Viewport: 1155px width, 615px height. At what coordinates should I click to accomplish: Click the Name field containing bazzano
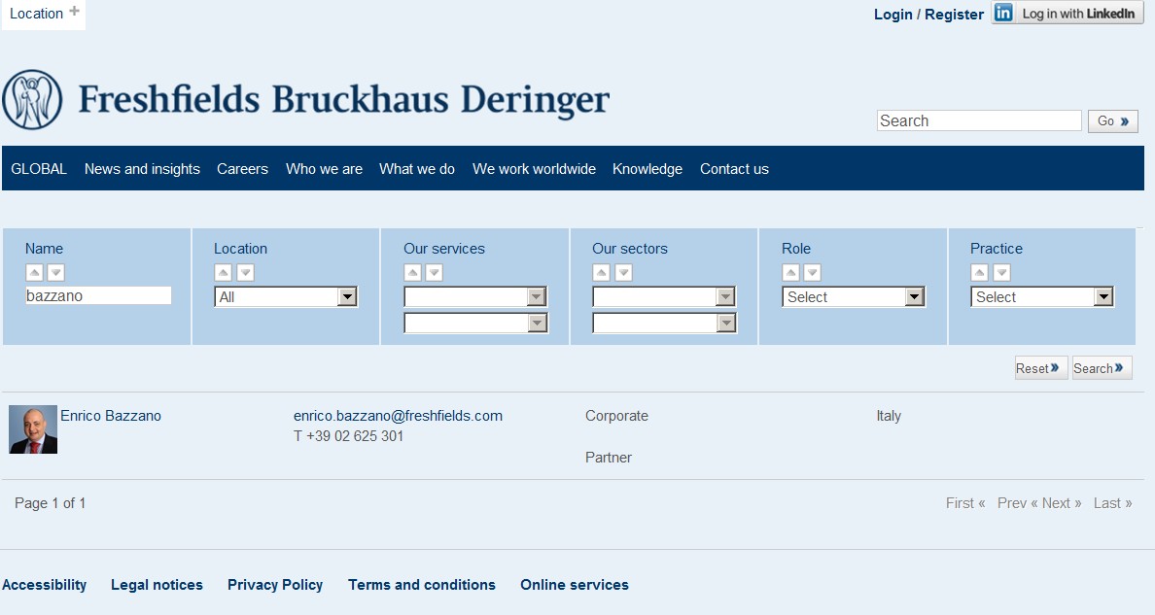98,295
